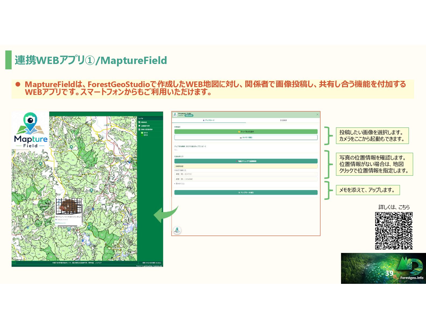Screen dimensions: 426x329
Task: Enable the 全国最新写真 layer checkbox
Action: pos(139,126)
